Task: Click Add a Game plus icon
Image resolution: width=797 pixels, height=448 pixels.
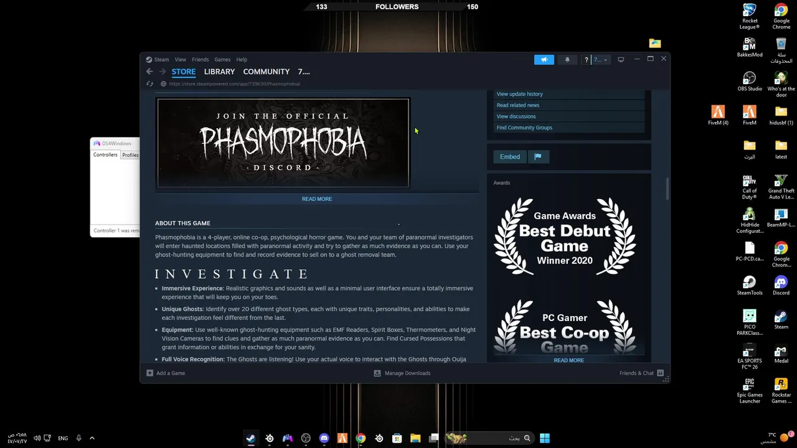Action: [x=149, y=373]
